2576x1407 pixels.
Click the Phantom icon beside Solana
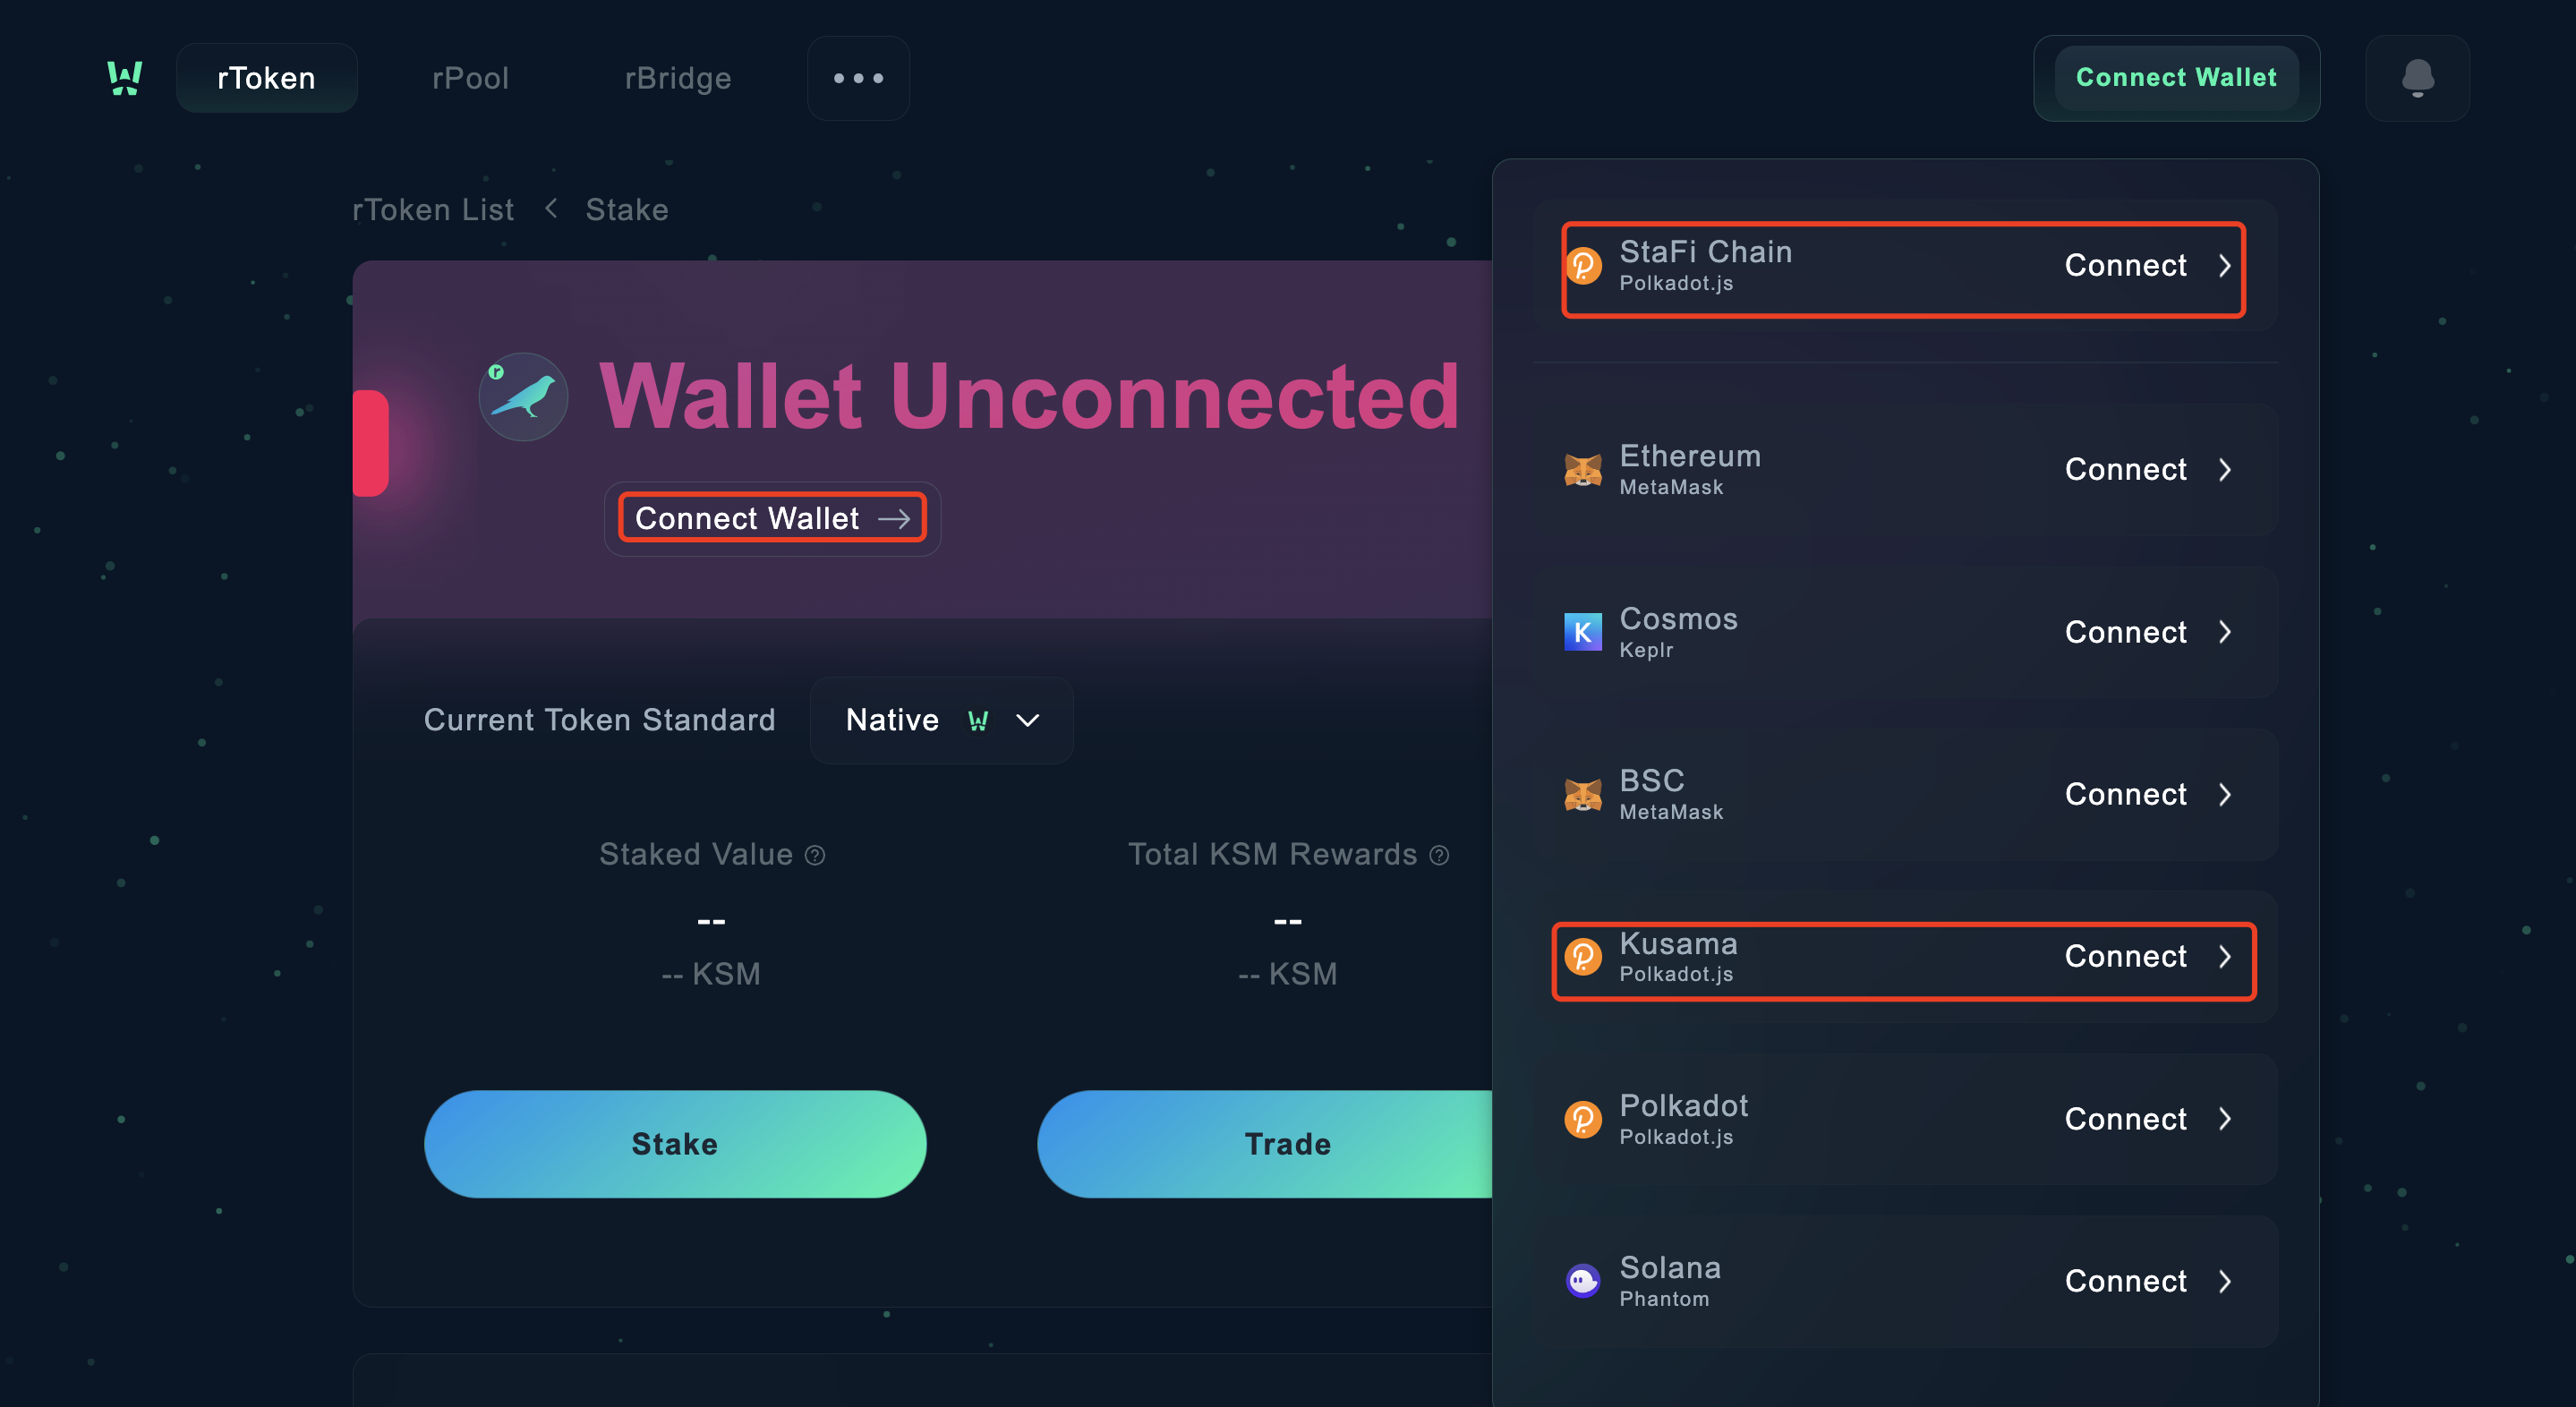[x=1582, y=1281]
